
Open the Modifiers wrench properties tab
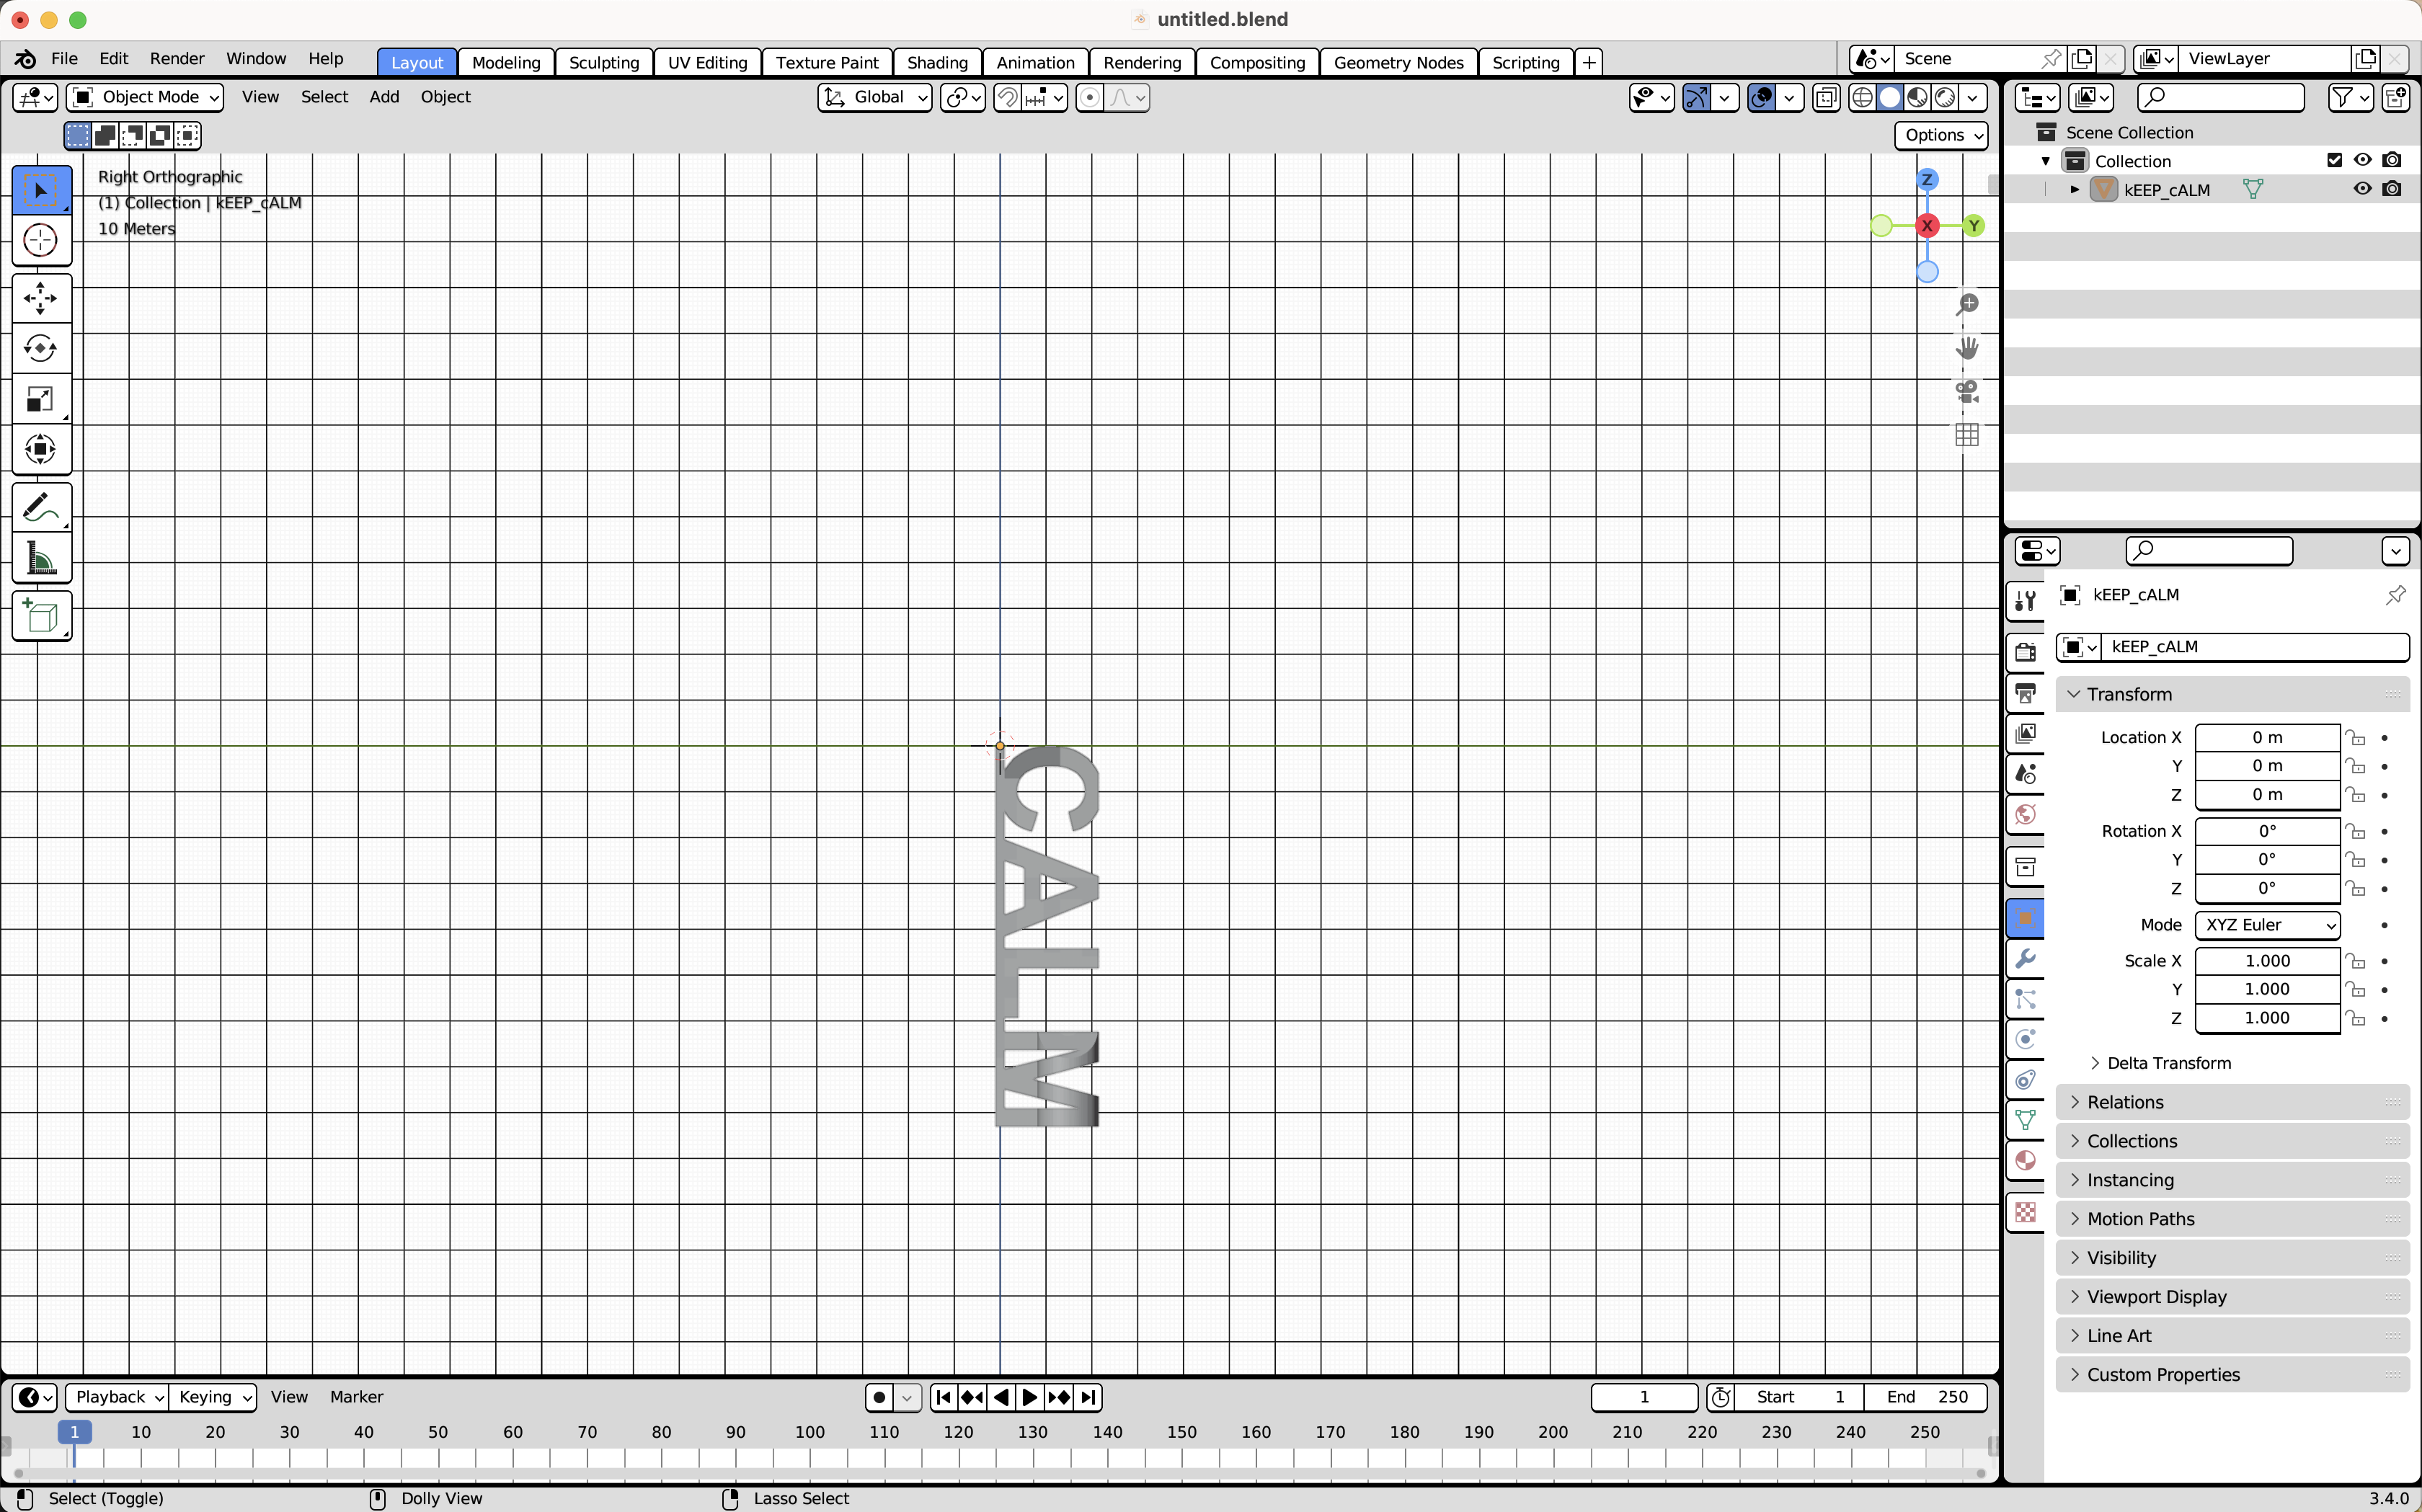pyautogui.click(x=2026, y=958)
